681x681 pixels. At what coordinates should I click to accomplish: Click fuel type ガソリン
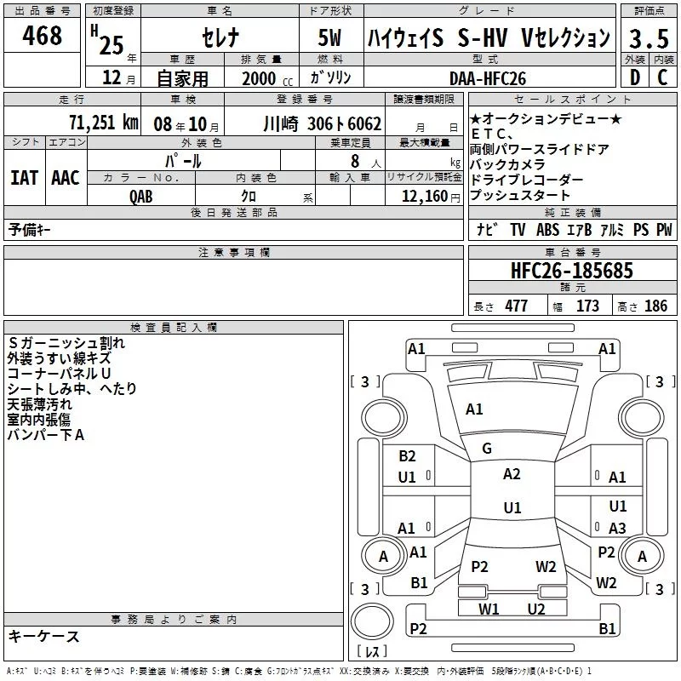(330, 77)
